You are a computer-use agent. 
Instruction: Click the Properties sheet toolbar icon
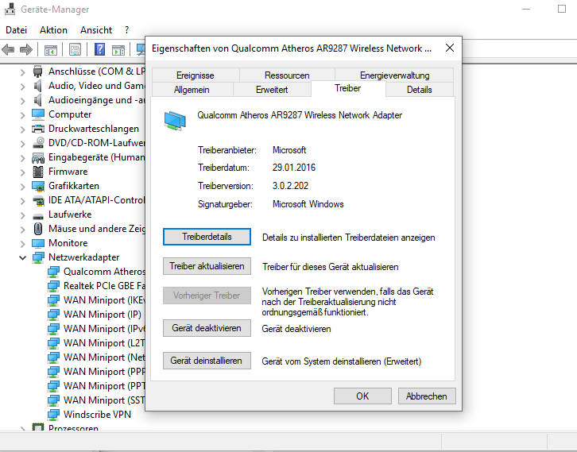[x=75, y=50]
